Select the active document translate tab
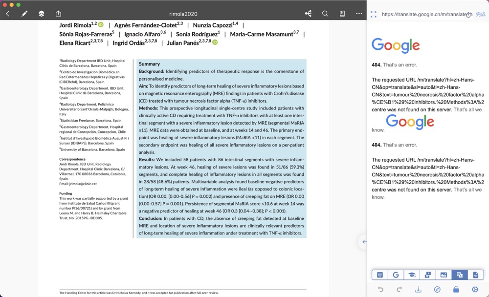 point(459,275)
